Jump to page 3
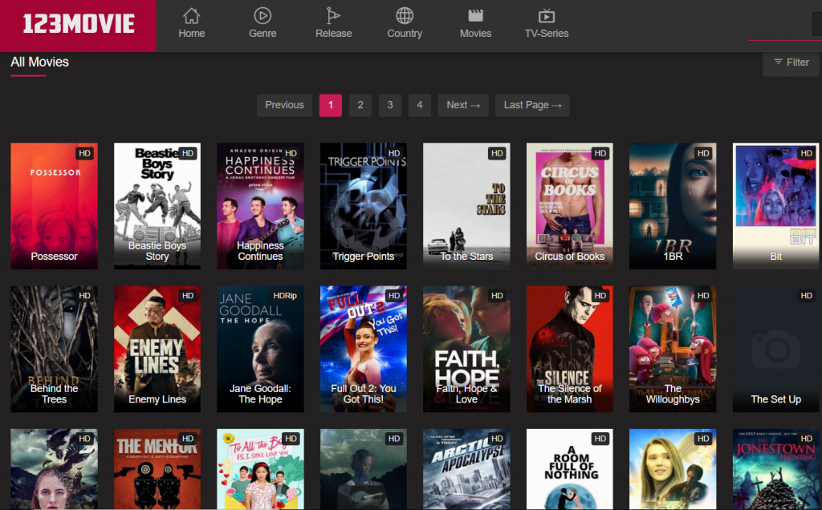Viewport: 822px width, 510px height. 390,105
